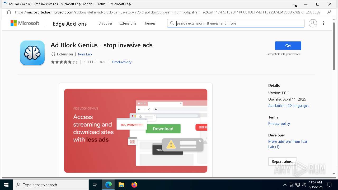Show hidden system tray icons
The image size is (338, 190).
[x=285, y=185]
